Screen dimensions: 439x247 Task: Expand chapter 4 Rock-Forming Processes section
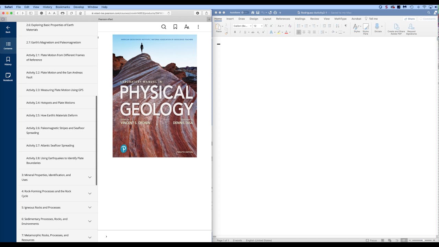pyautogui.click(x=90, y=193)
